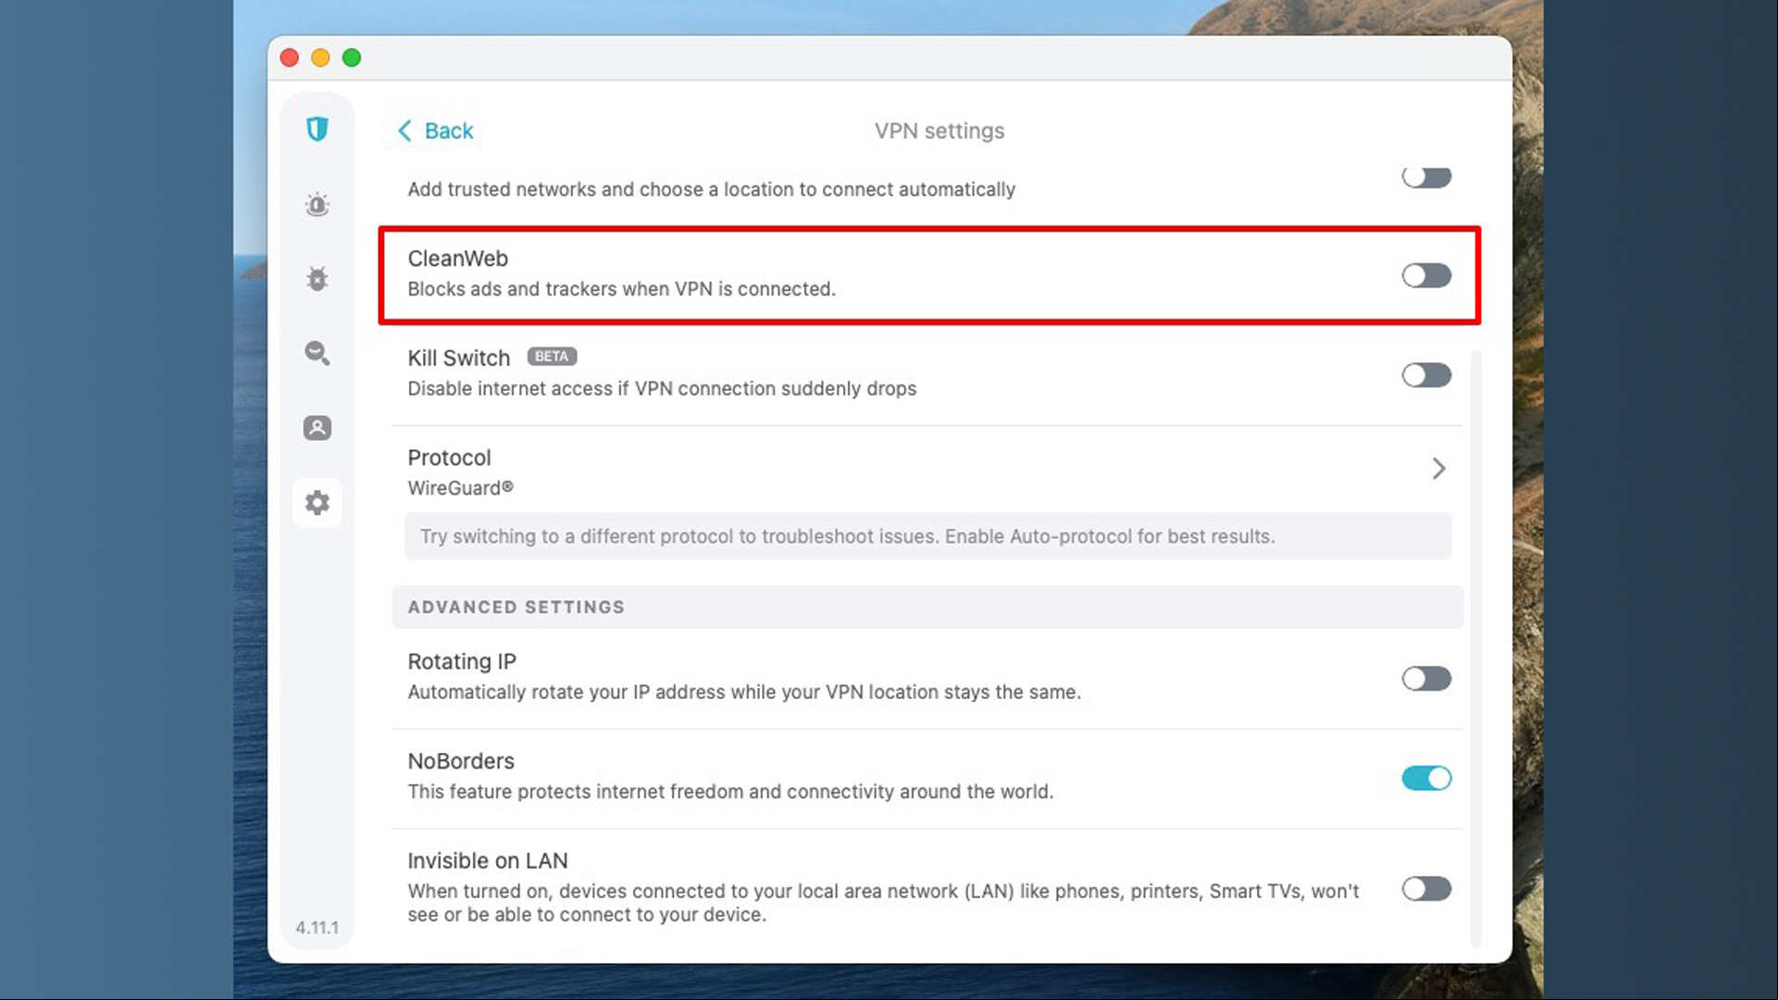Screen dimensions: 1778x1000
Task: Close the window with red button
Action: (x=289, y=57)
